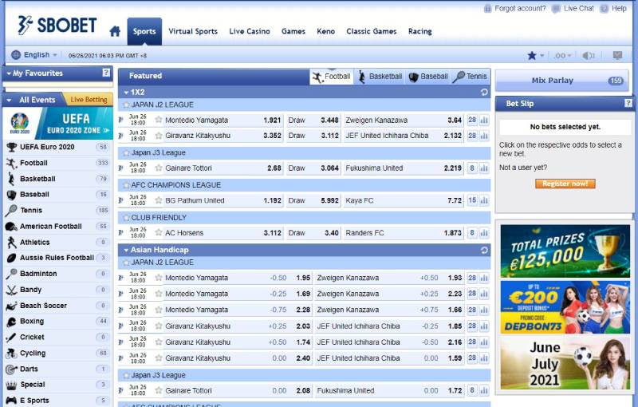This screenshot has width=638, height=407.
Task: Refresh the 1X2 odds section
Action: (x=484, y=93)
